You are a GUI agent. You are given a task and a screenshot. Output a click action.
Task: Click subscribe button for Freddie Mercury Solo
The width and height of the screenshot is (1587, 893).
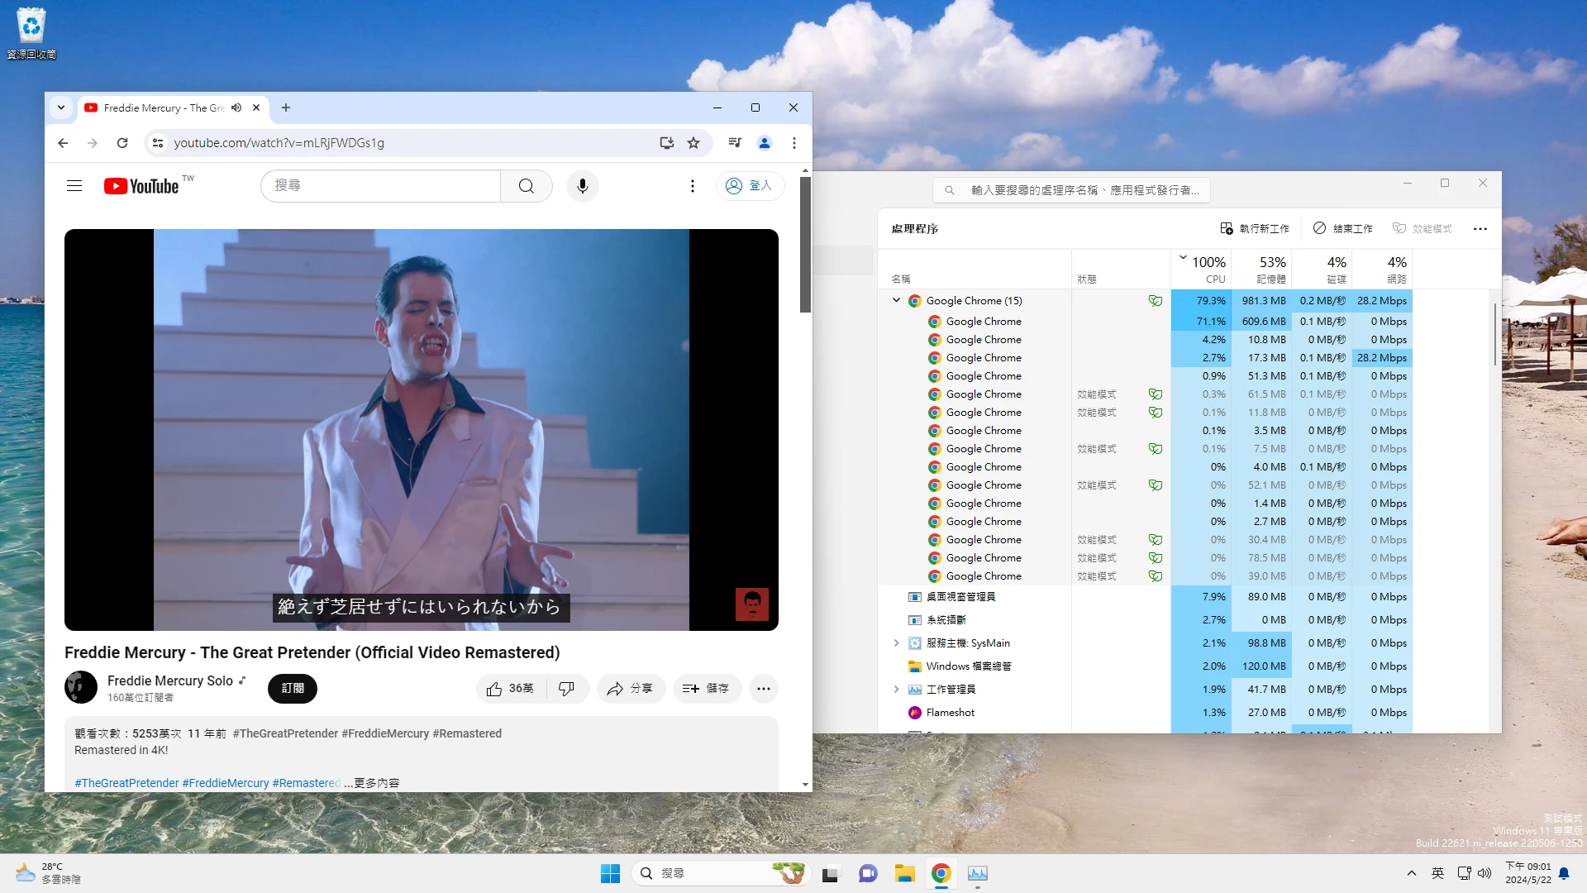click(x=292, y=689)
